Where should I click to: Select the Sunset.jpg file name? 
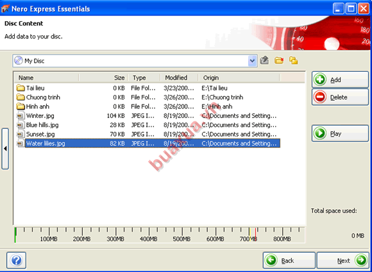(x=40, y=134)
